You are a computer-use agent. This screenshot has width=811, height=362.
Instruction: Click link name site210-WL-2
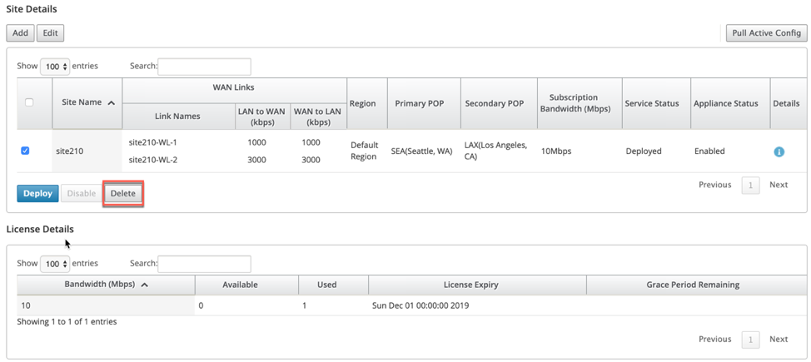[x=152, y=160]
